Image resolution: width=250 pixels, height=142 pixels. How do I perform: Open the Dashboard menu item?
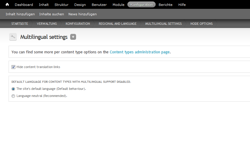(24, 5)
